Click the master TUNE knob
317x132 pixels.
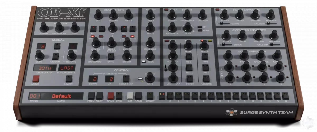tap(75, 27)
